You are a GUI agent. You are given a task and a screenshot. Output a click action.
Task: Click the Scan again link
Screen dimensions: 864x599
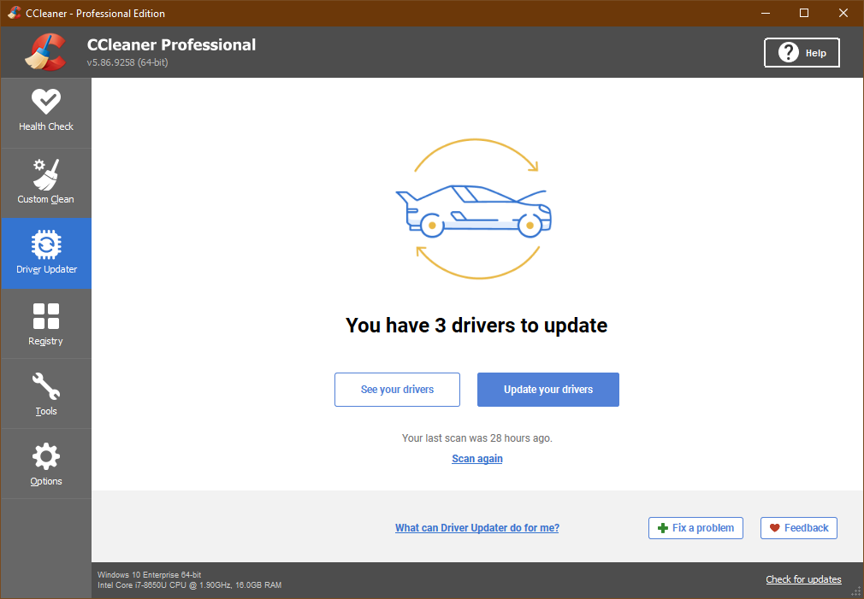[x=477, y=459]
